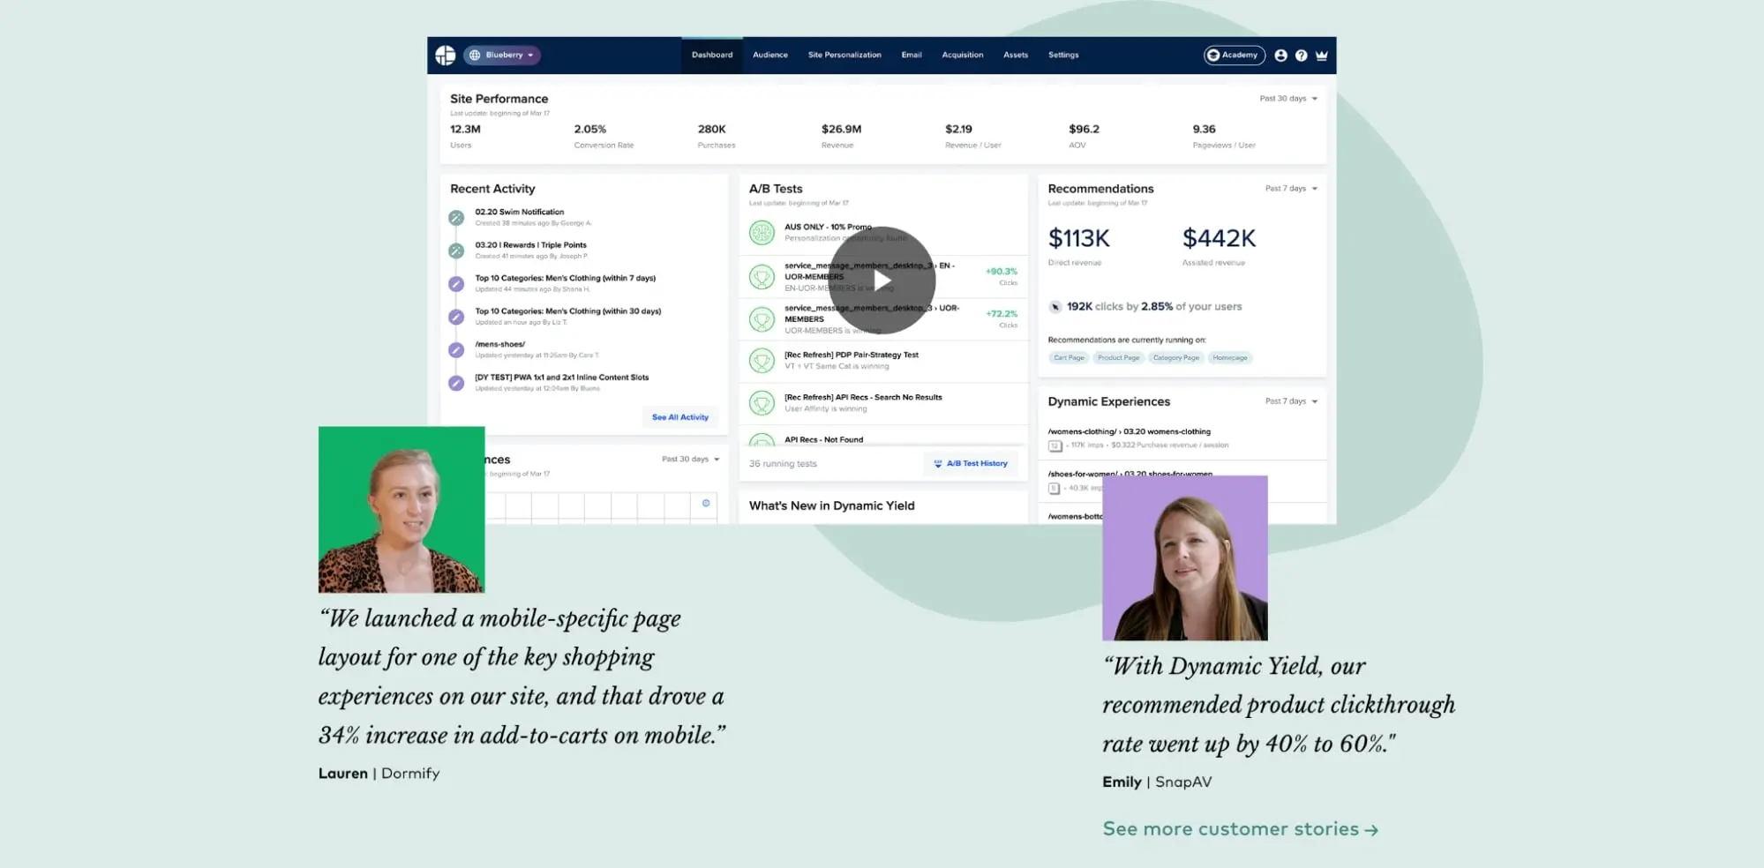
Task: Open Rec Refresh PDP Pair-Strategy Test row
Action: pyautogui.click(x=882, y=361)
